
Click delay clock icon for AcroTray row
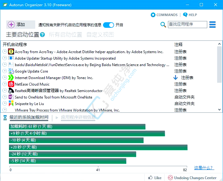point(5,52)
